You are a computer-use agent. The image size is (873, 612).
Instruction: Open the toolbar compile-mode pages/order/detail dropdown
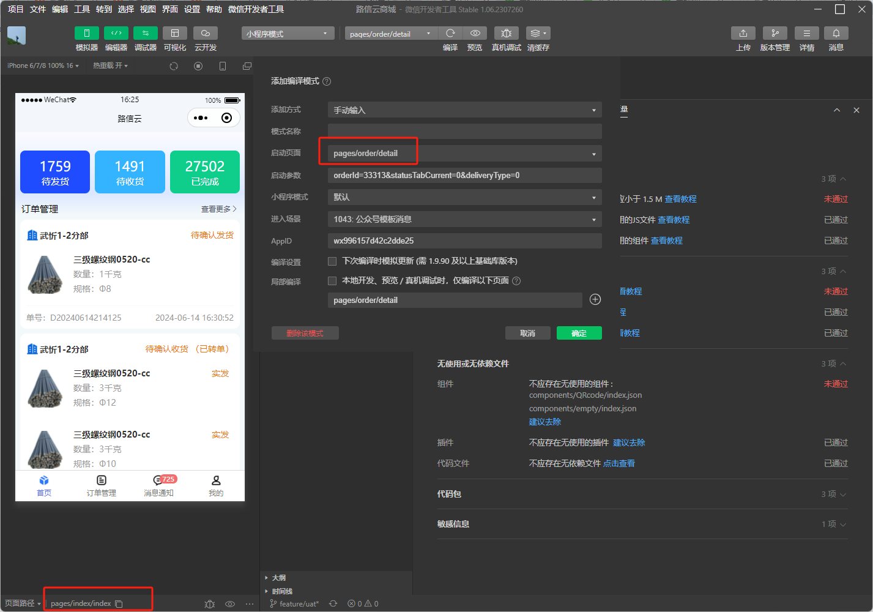pos(390,34)
